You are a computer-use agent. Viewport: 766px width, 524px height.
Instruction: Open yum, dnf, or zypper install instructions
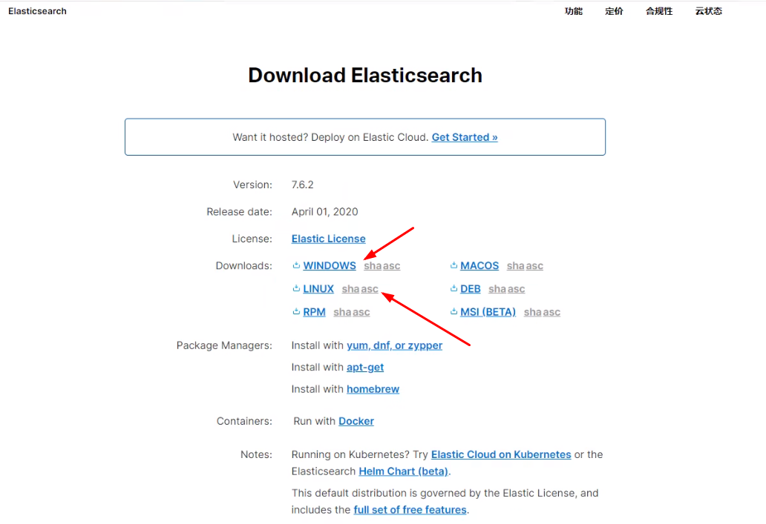pyautogui.click(x=394, y=345)
